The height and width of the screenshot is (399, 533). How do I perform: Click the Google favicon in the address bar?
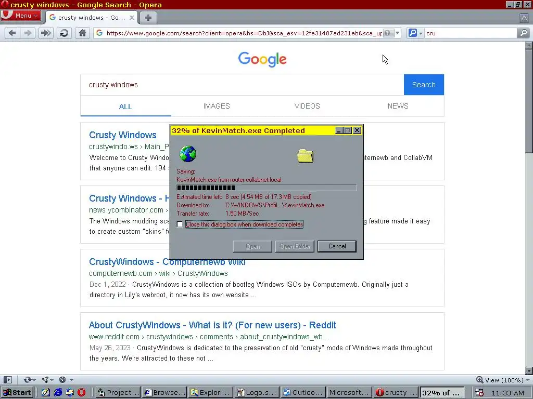(x=99, y=33)
